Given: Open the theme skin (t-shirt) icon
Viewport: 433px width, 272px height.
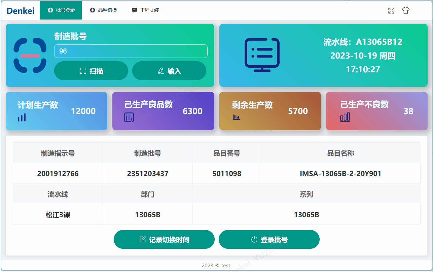Looking at the screenshot, I should tap(405, 10).
